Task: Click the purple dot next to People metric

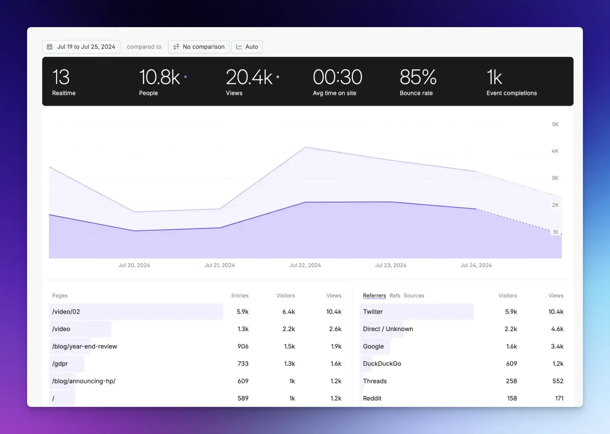Action: pos(186,77)
